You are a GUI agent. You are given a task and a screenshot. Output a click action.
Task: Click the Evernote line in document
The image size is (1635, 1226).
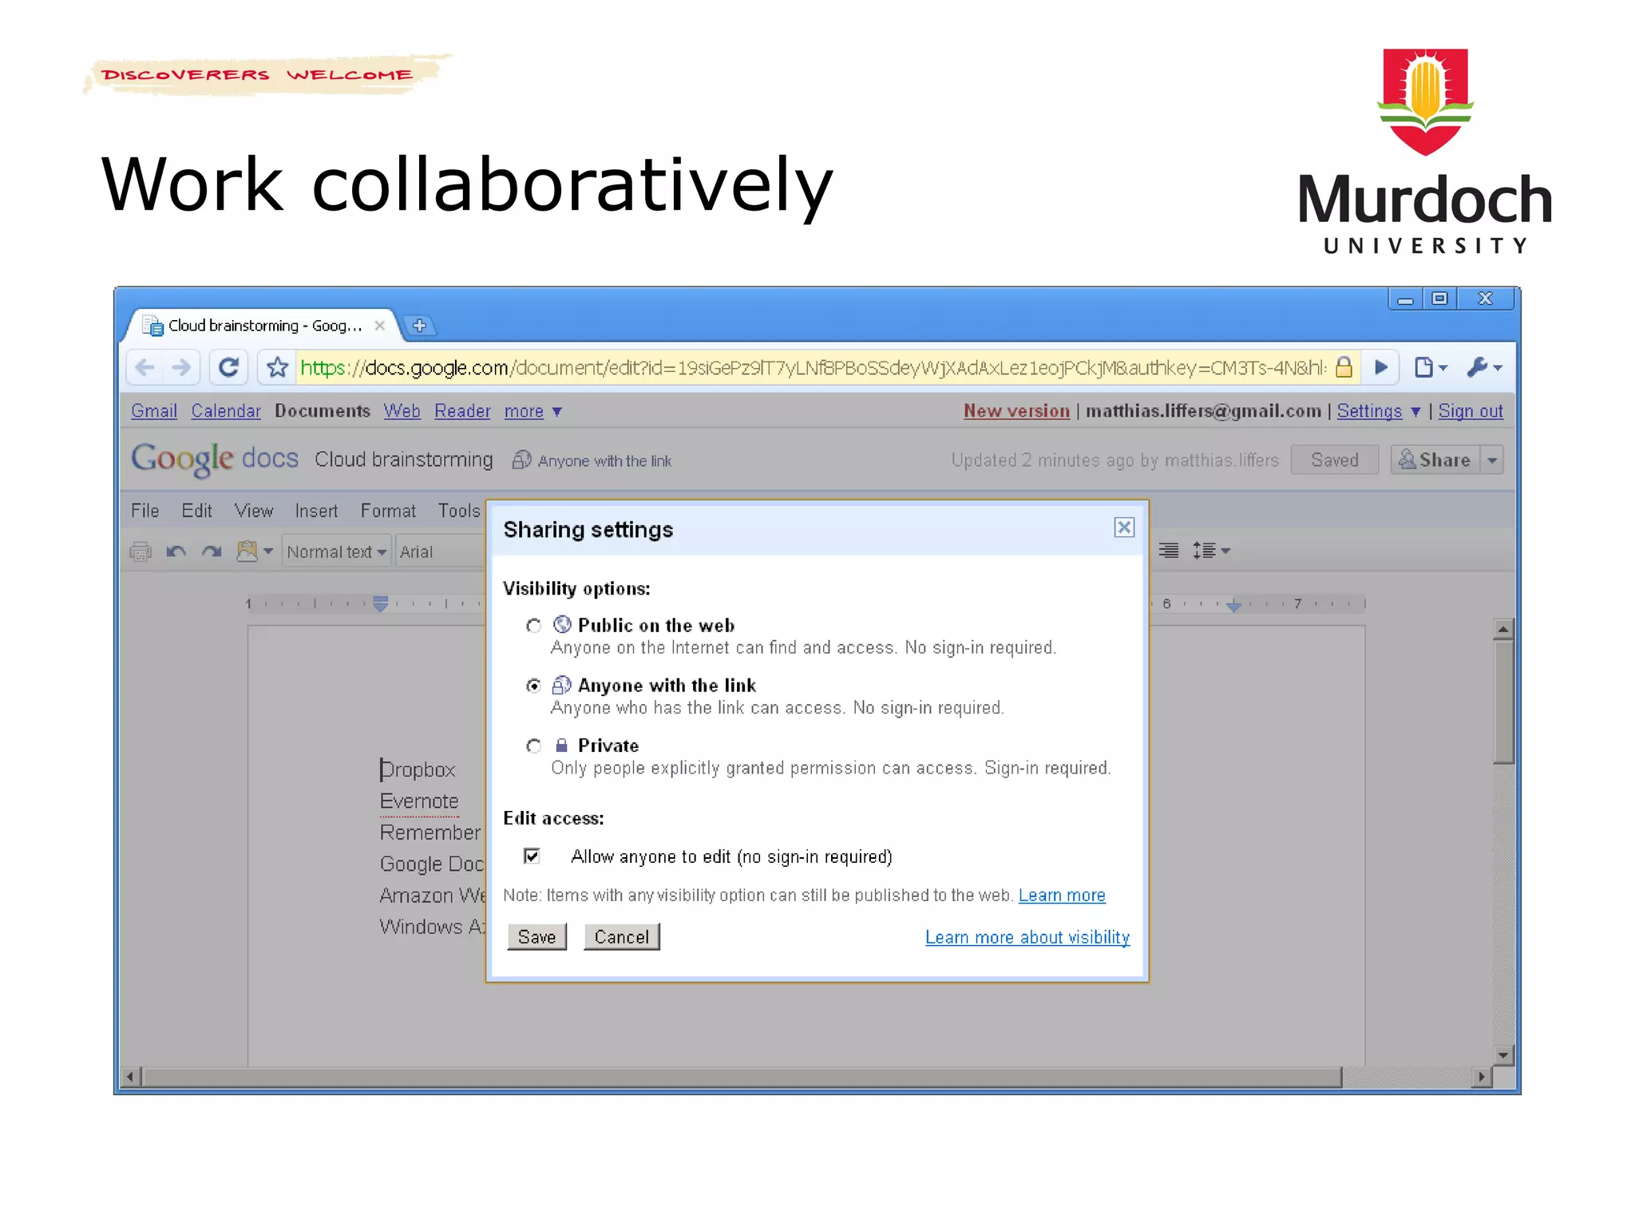(419, 801)
